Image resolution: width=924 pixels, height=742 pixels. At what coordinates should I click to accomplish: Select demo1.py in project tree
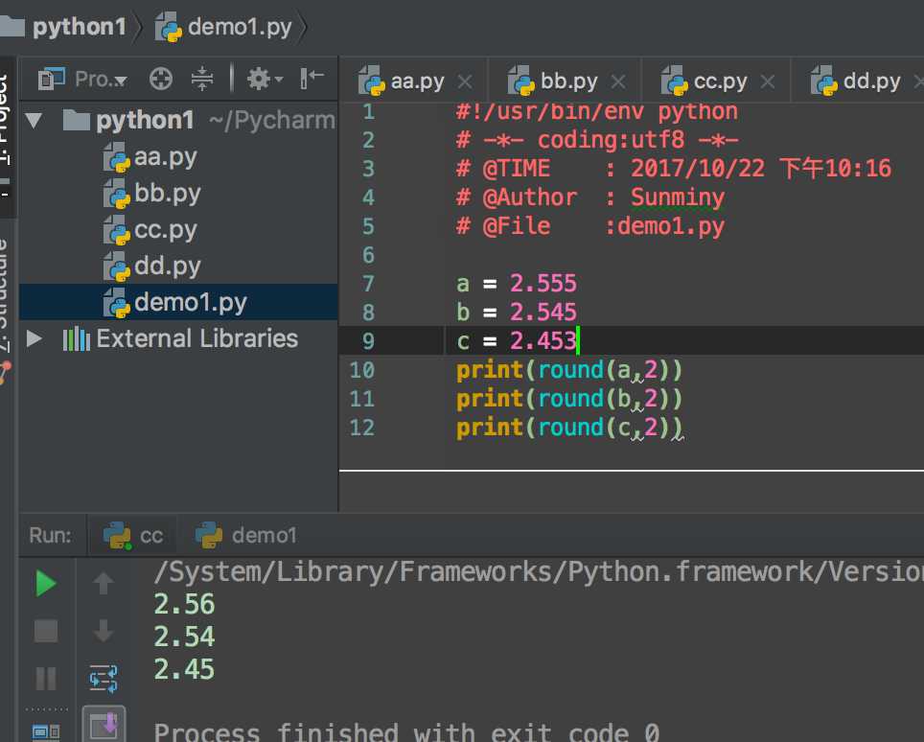178,302
